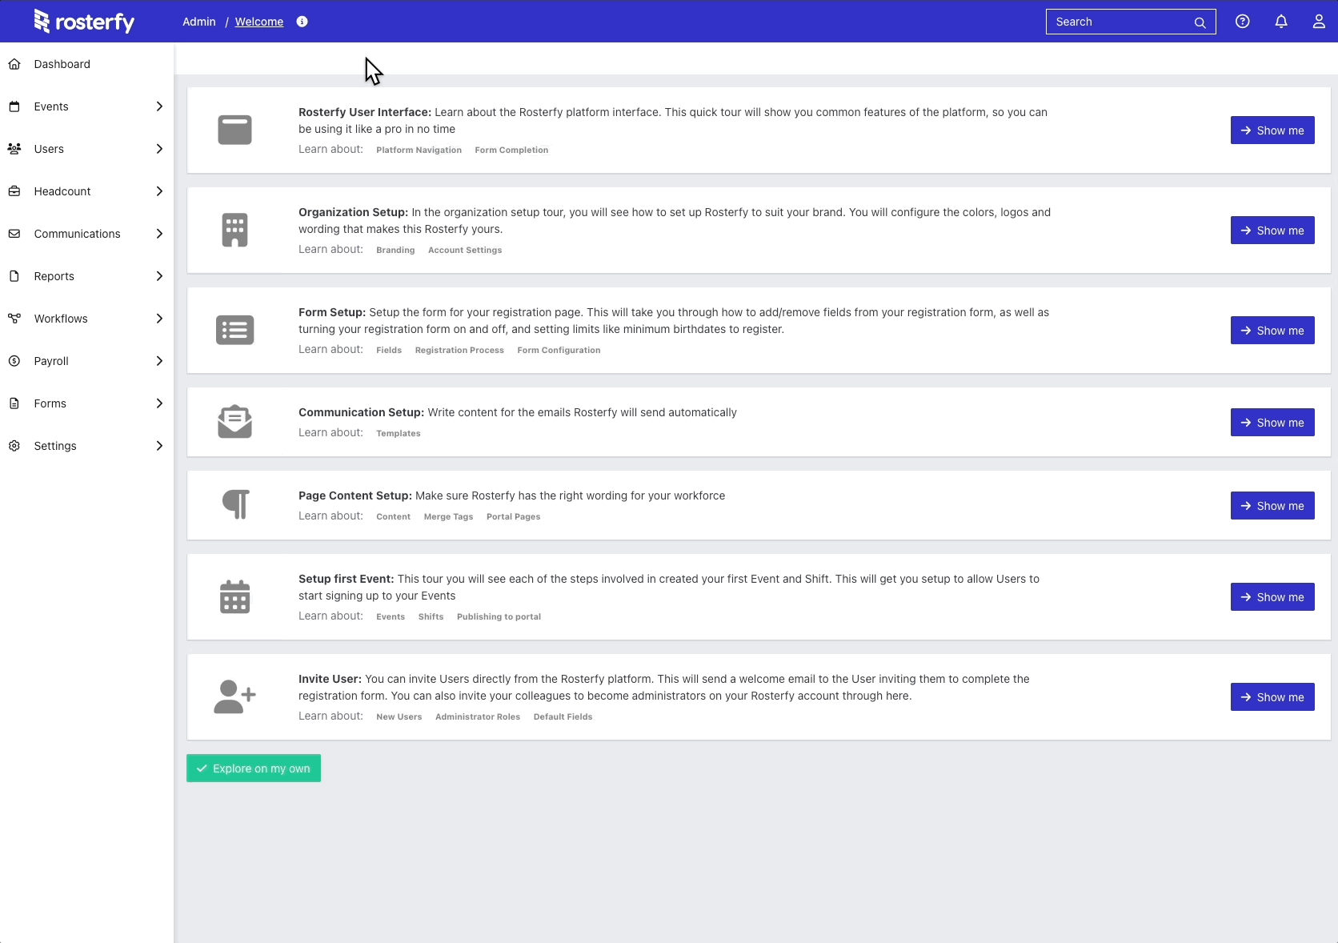1338x943 pixels.
Task: Show me the Communication Setup tour
Action: click(x=1272, y=423)
